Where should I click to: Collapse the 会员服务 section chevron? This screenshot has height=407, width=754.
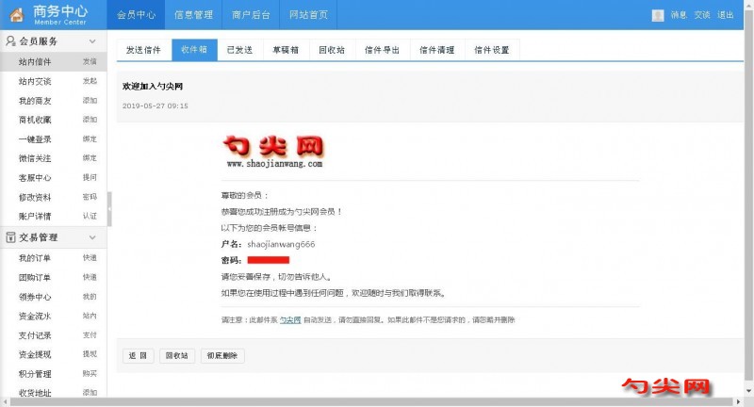coord(92,42)
